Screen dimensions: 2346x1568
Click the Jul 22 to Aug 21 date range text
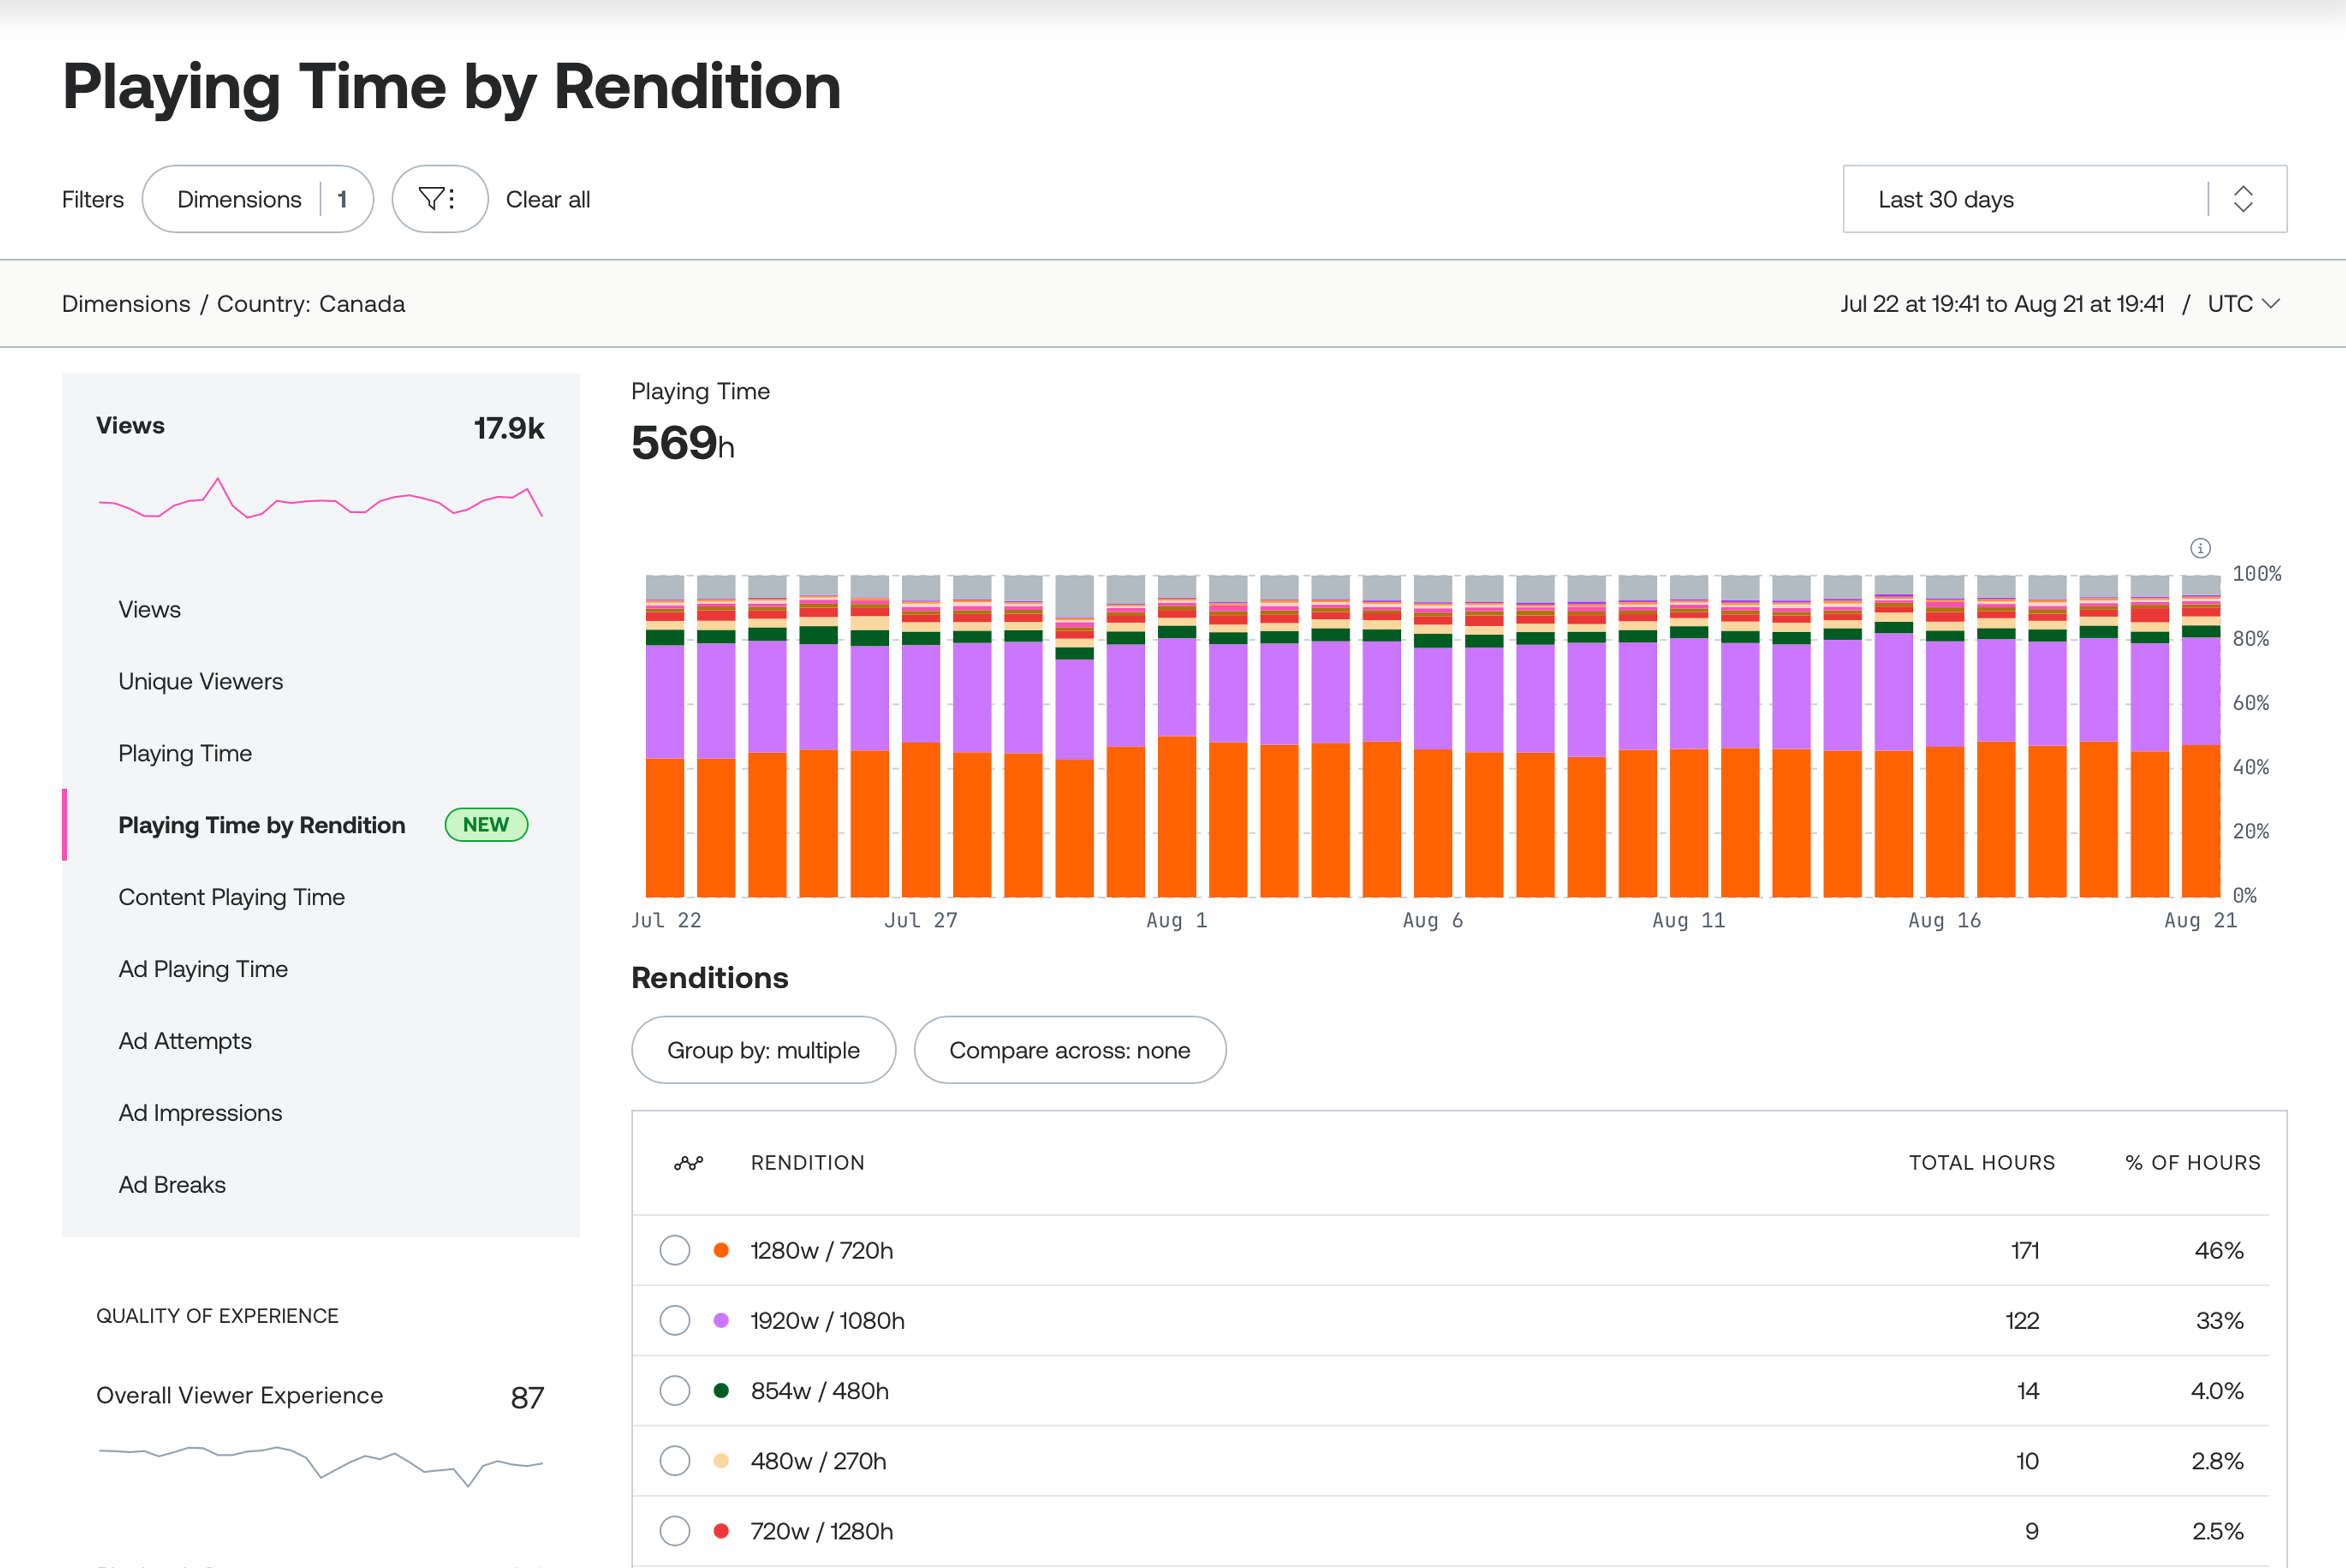click(x=2002, y=304)
